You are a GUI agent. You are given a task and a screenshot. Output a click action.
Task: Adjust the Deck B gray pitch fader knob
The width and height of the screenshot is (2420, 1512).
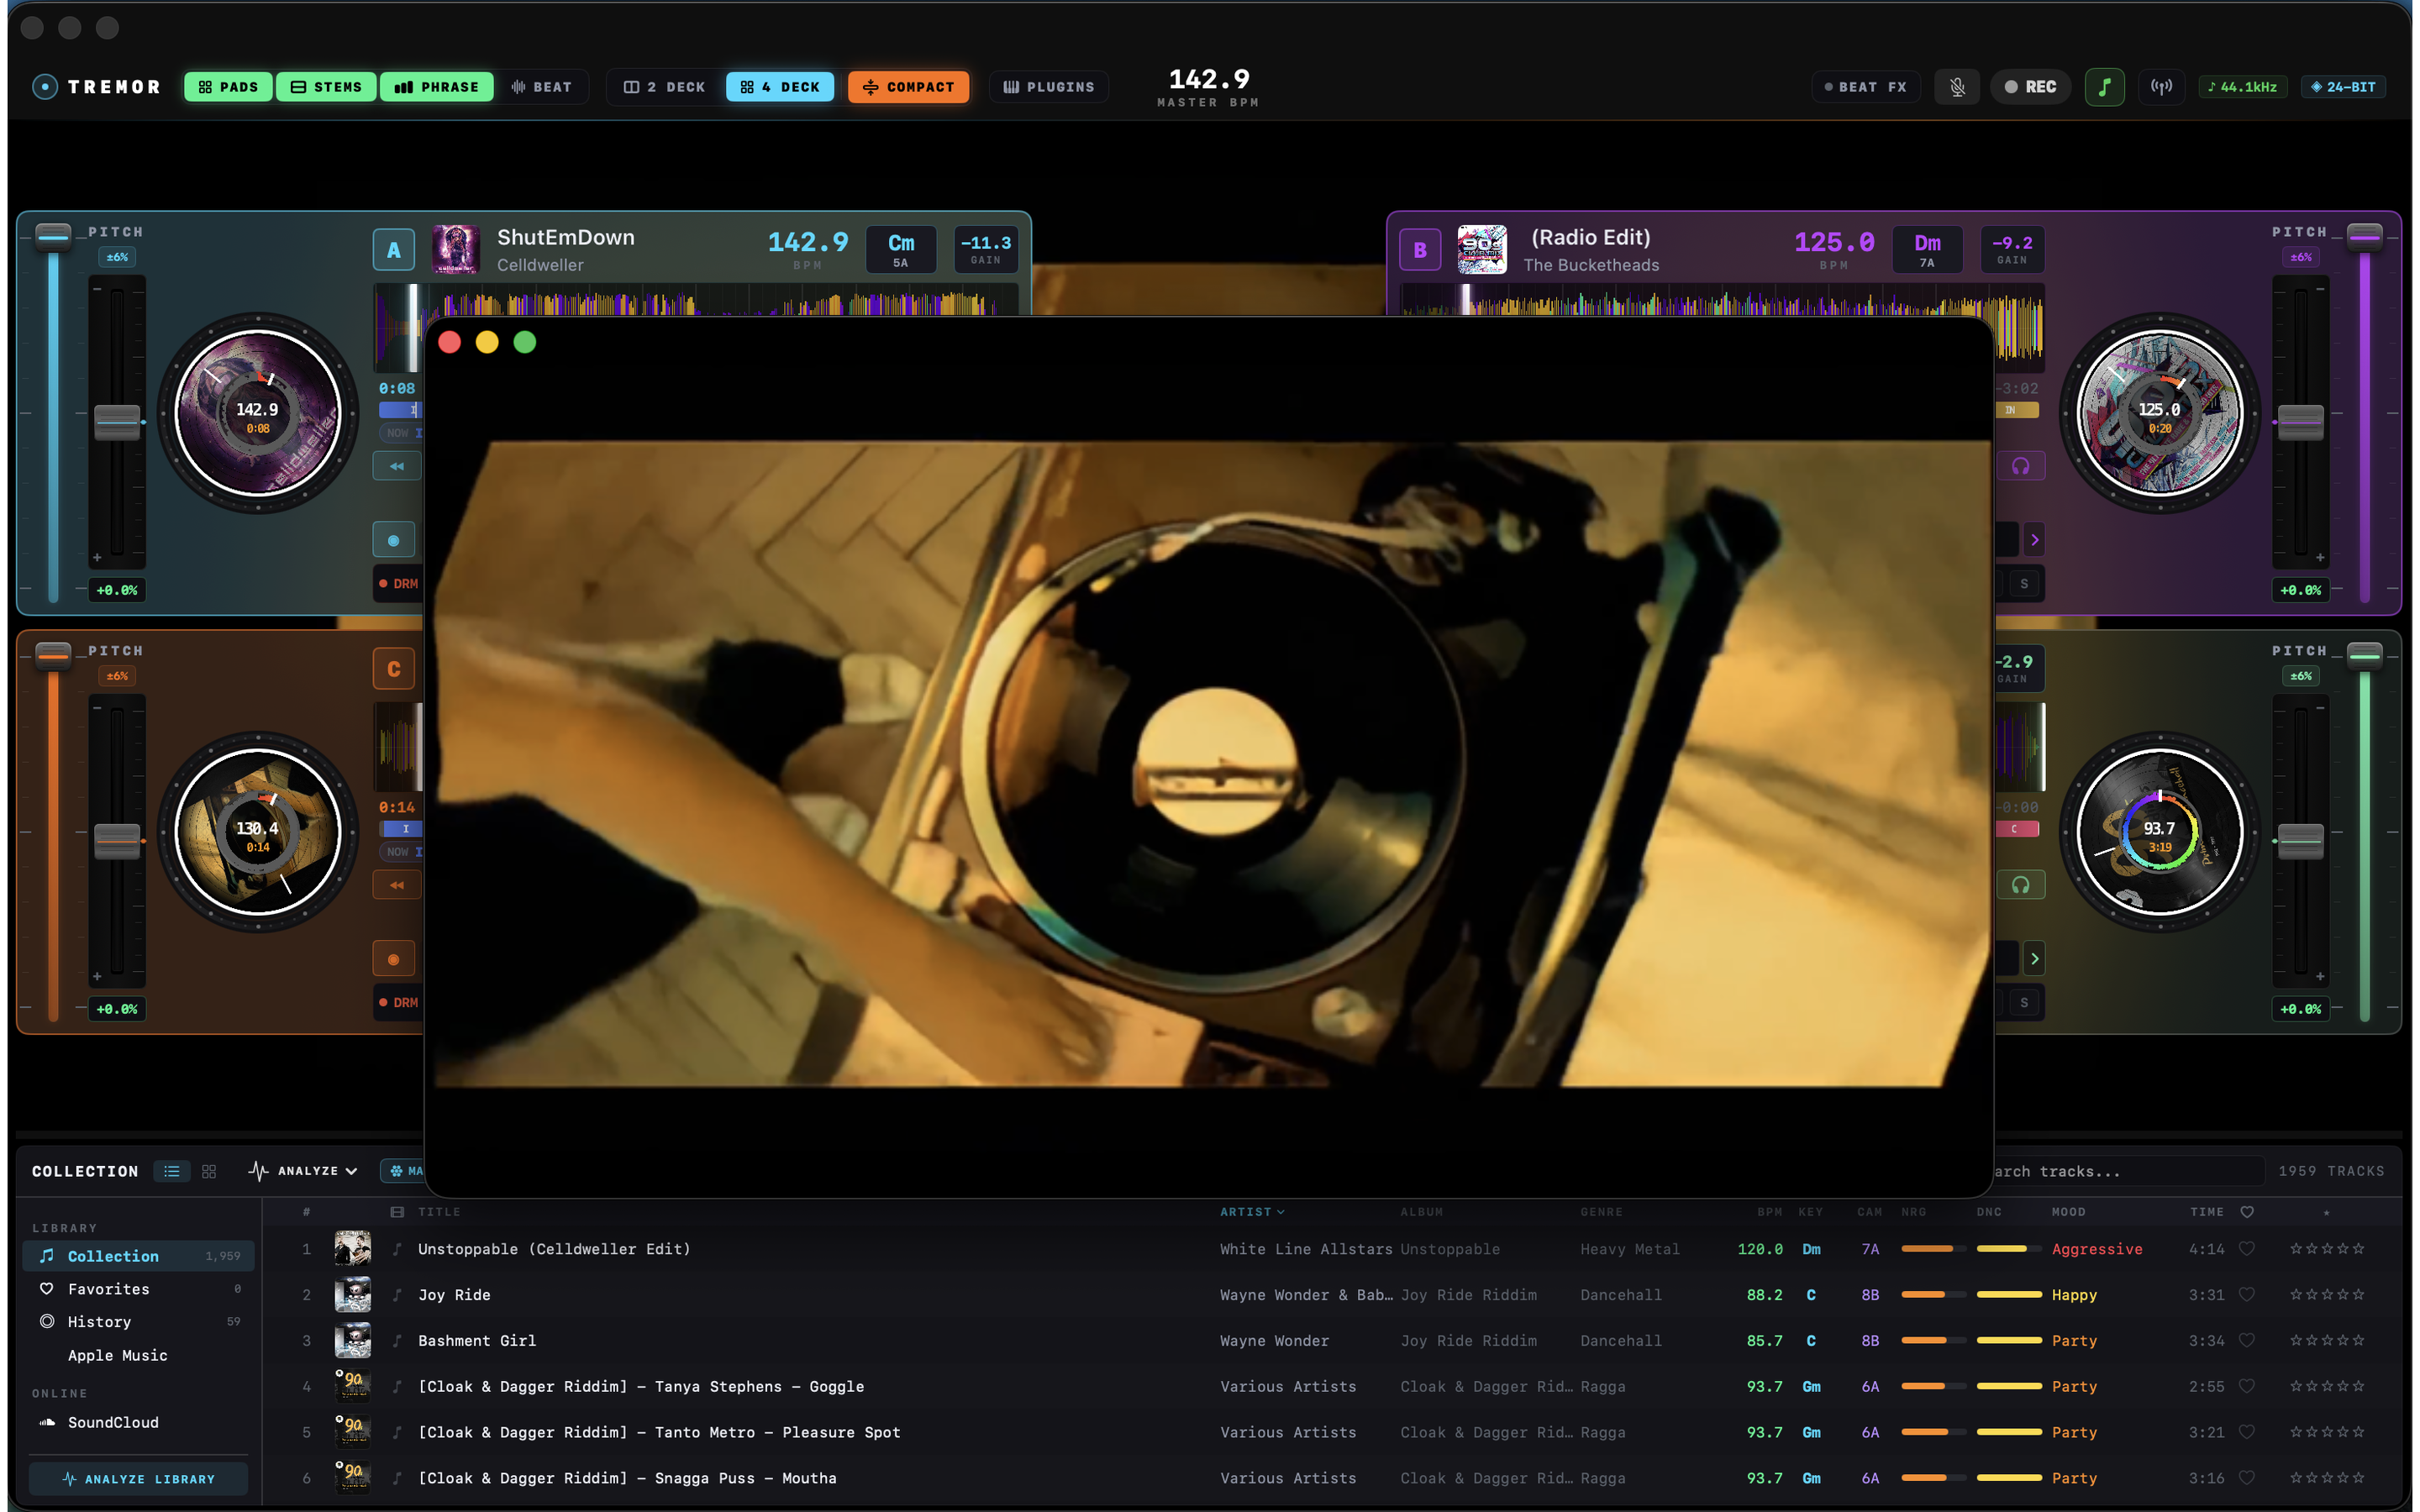2301,422
